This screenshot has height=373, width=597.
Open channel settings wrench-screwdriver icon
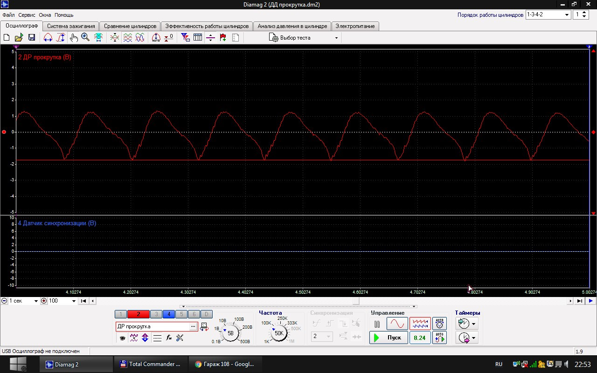pyautogui.click(x=180, y=338)
